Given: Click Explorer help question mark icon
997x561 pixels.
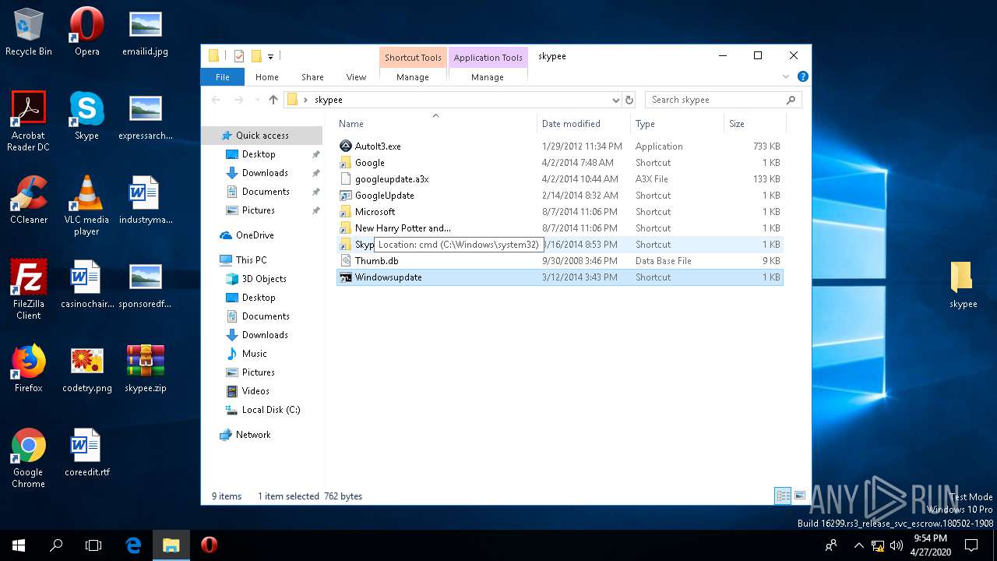Looking at the screenshot, I should point(802,76).
